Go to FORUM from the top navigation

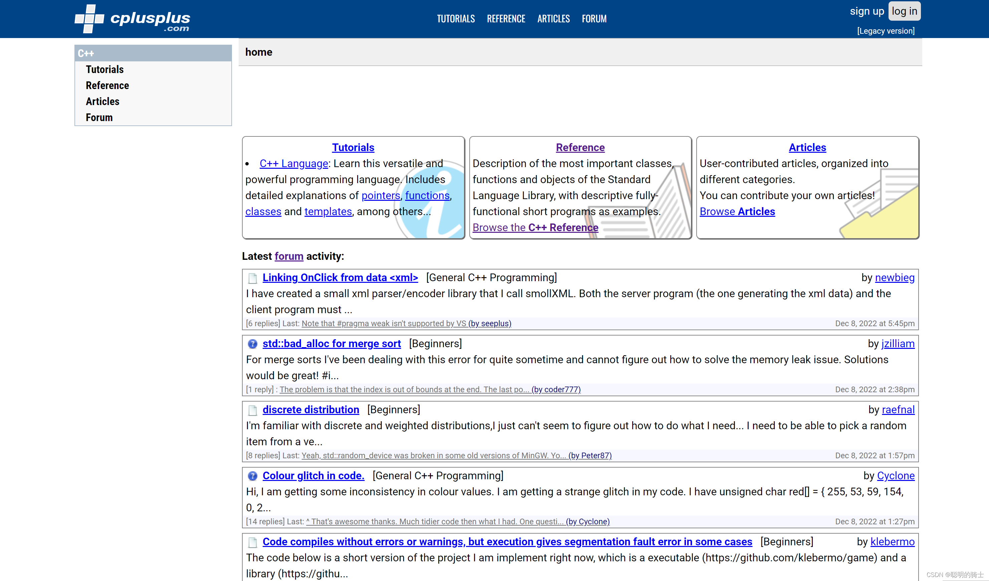click(x=594, y=19)
